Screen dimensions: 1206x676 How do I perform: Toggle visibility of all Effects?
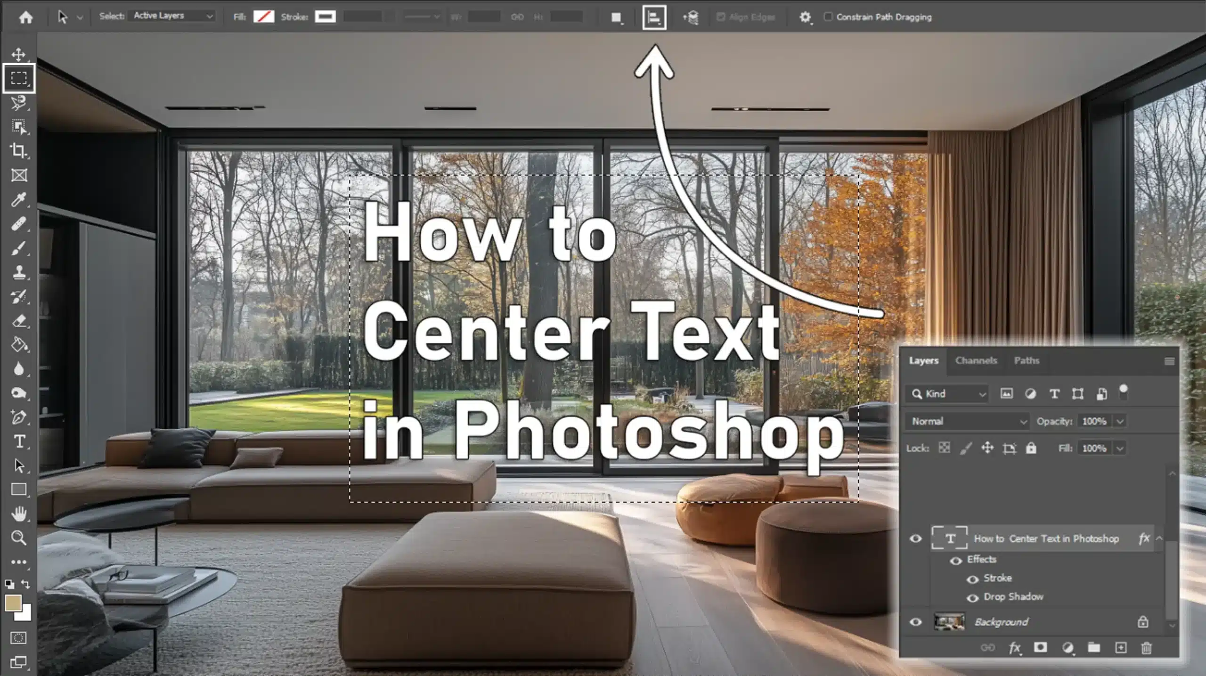click(x=956, y=560)
